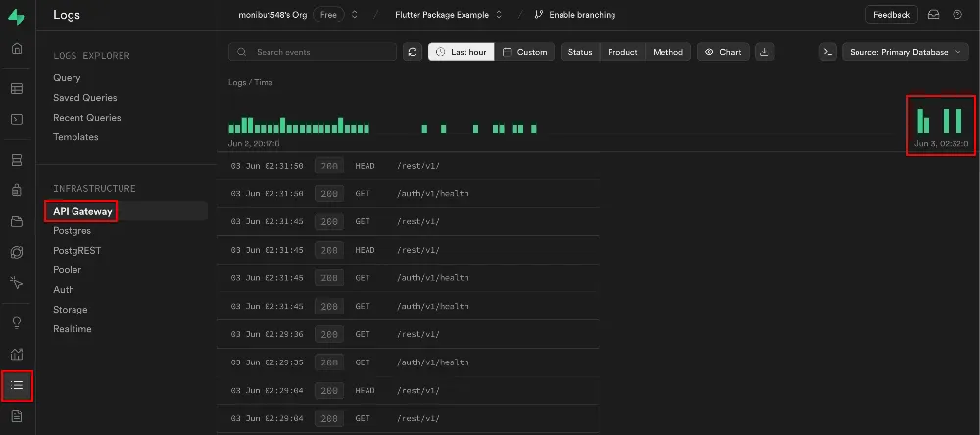This screenshot has height=435, width=980.
Task: Open Query in Logs Explorer
Action: click(67, 78)
